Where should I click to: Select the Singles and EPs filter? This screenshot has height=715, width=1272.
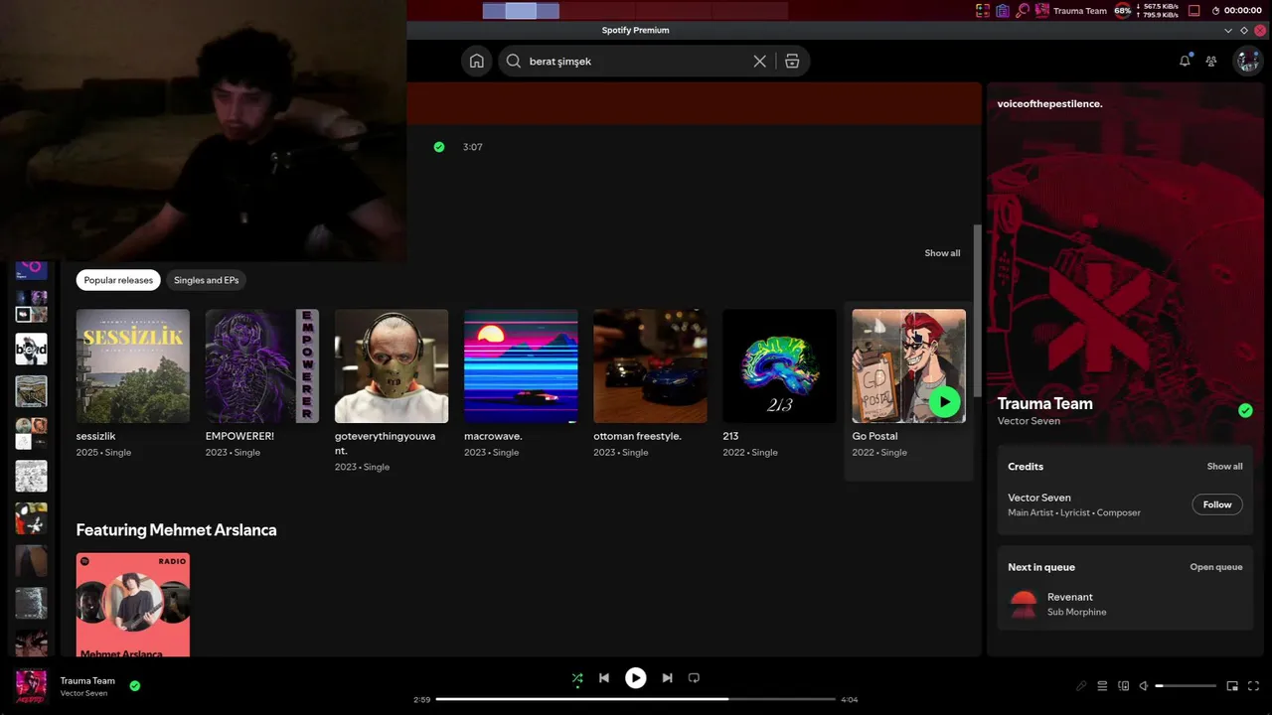(x=207, y=280)
